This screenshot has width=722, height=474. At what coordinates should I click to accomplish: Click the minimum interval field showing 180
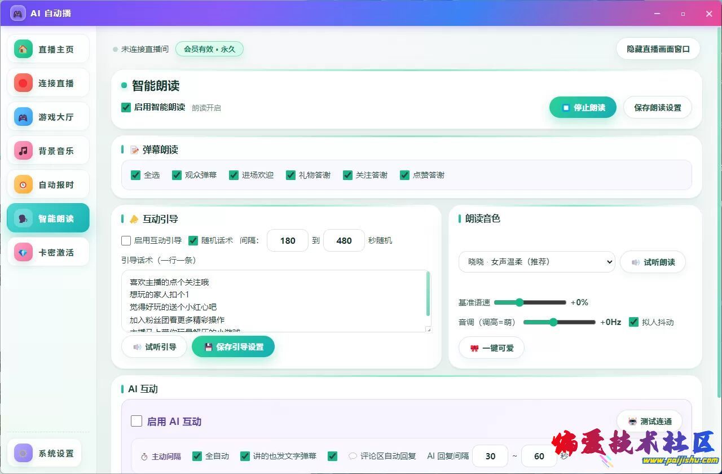click(288, 240)
